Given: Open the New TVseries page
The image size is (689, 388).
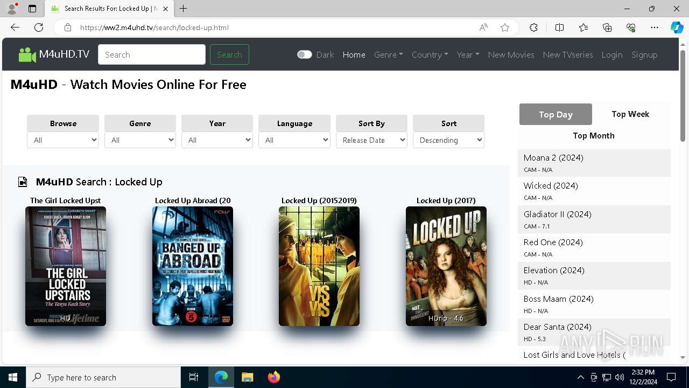Looking at the screenshot, I should click(568, 54).
